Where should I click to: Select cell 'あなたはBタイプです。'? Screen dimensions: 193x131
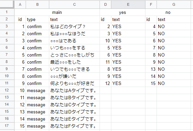(74, 97)
